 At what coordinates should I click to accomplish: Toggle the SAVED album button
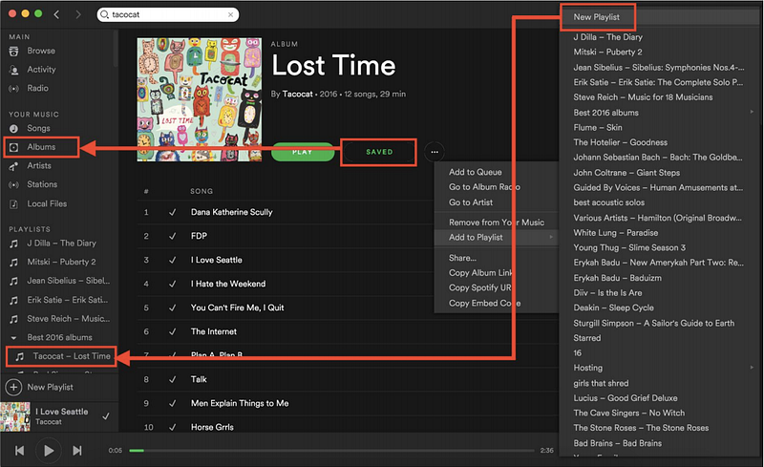click(x=379, y=152)
